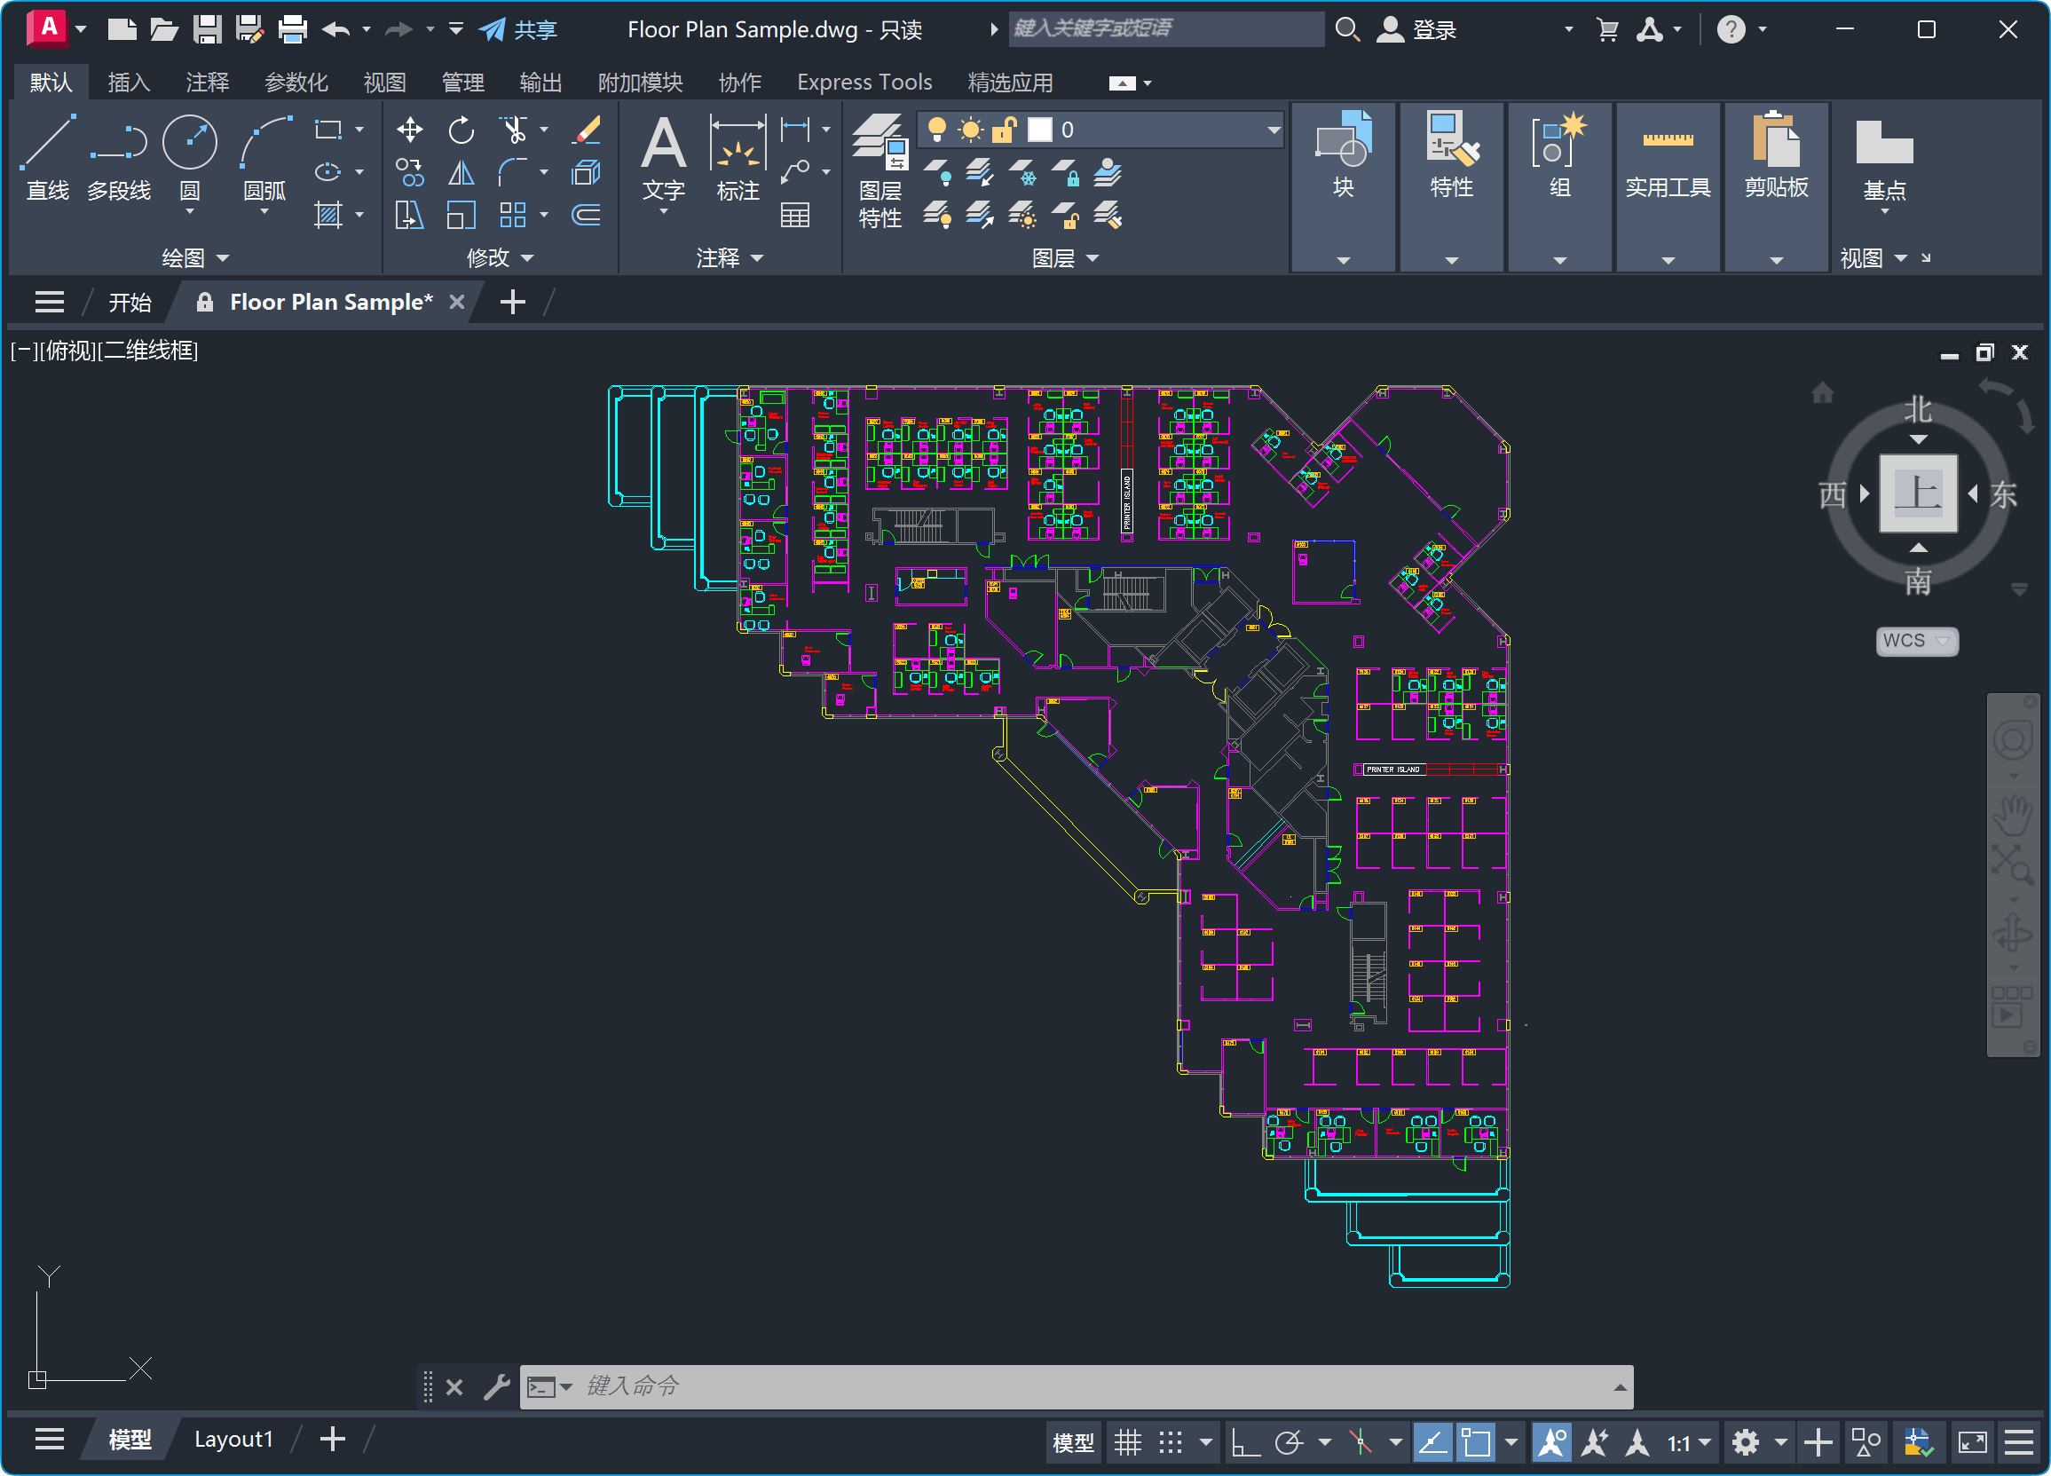The height and width of the screenshot is (1476, 2051).
Task: Open the Properties (特性) panel button
Action: (x=1451, y=185)
